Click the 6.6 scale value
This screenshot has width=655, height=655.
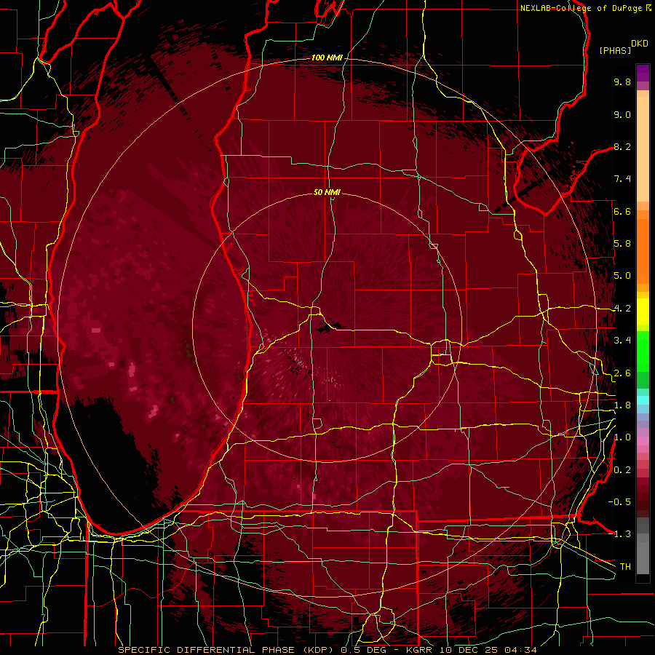[622, 211]
